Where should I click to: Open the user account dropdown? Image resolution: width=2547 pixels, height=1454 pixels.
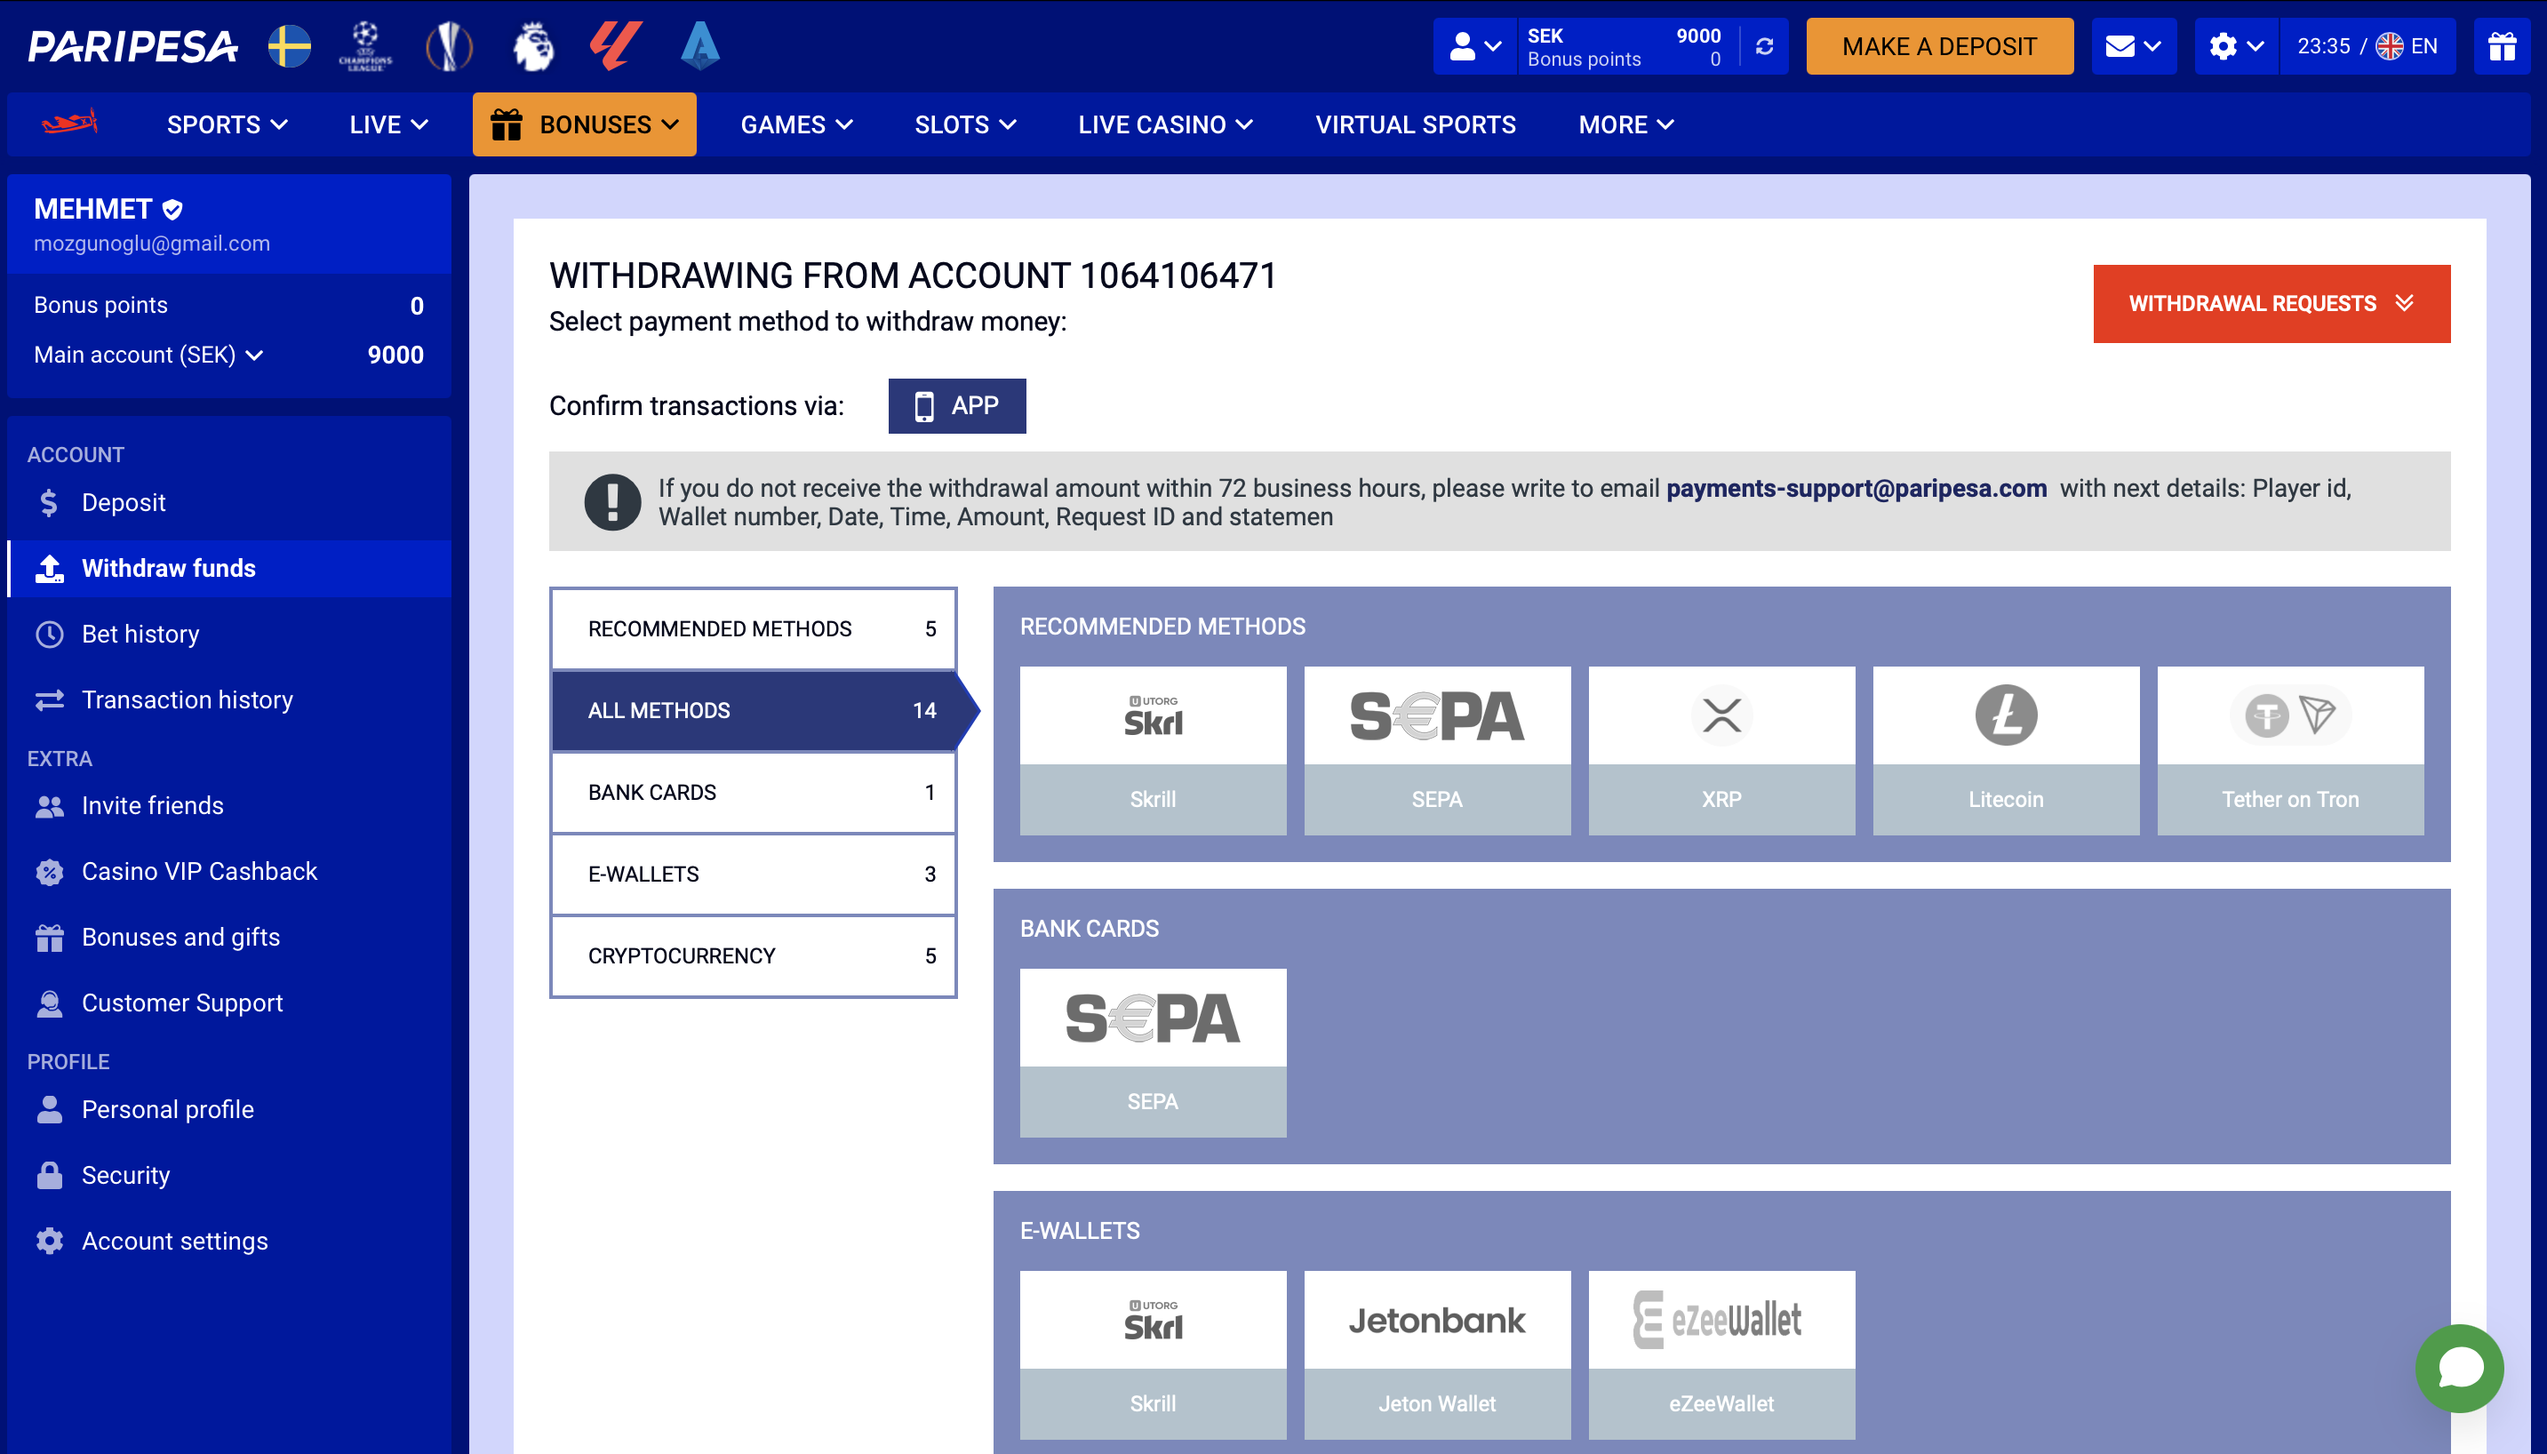(x=1474, y=46)
